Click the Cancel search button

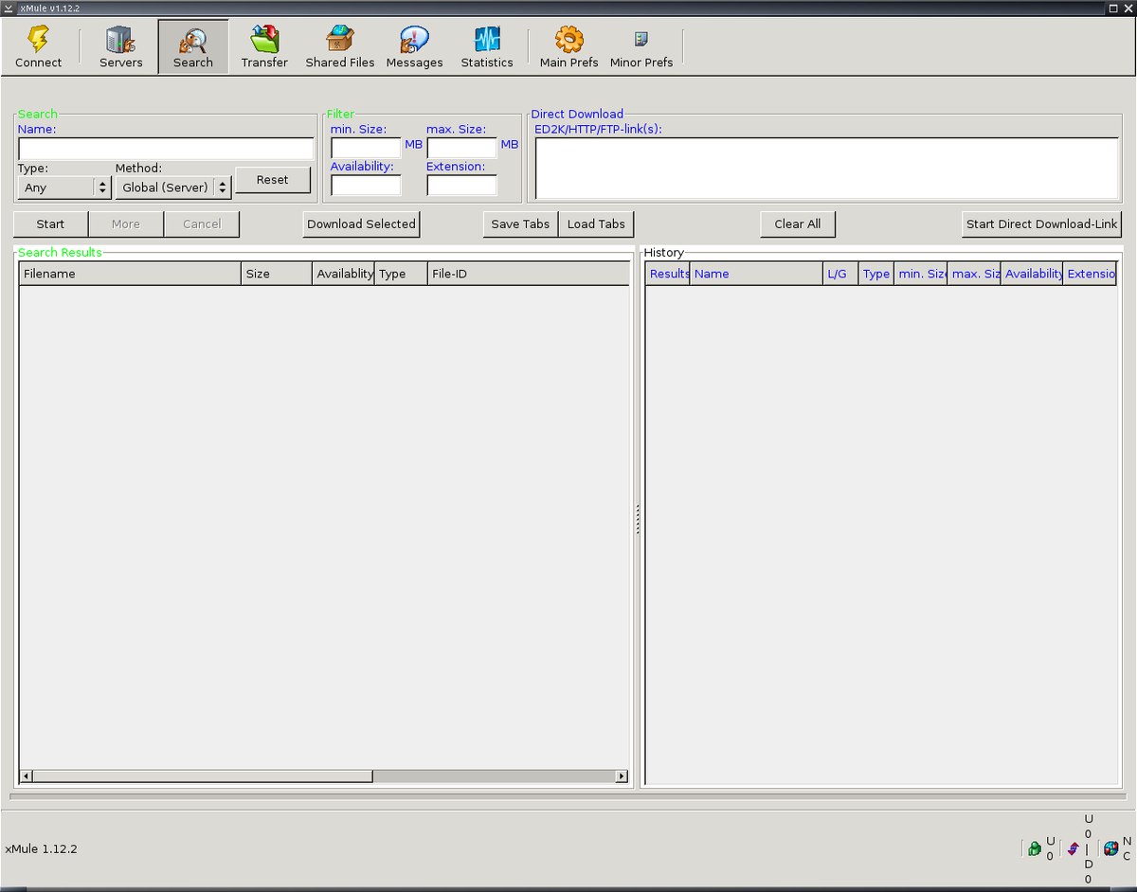(202, 224)
